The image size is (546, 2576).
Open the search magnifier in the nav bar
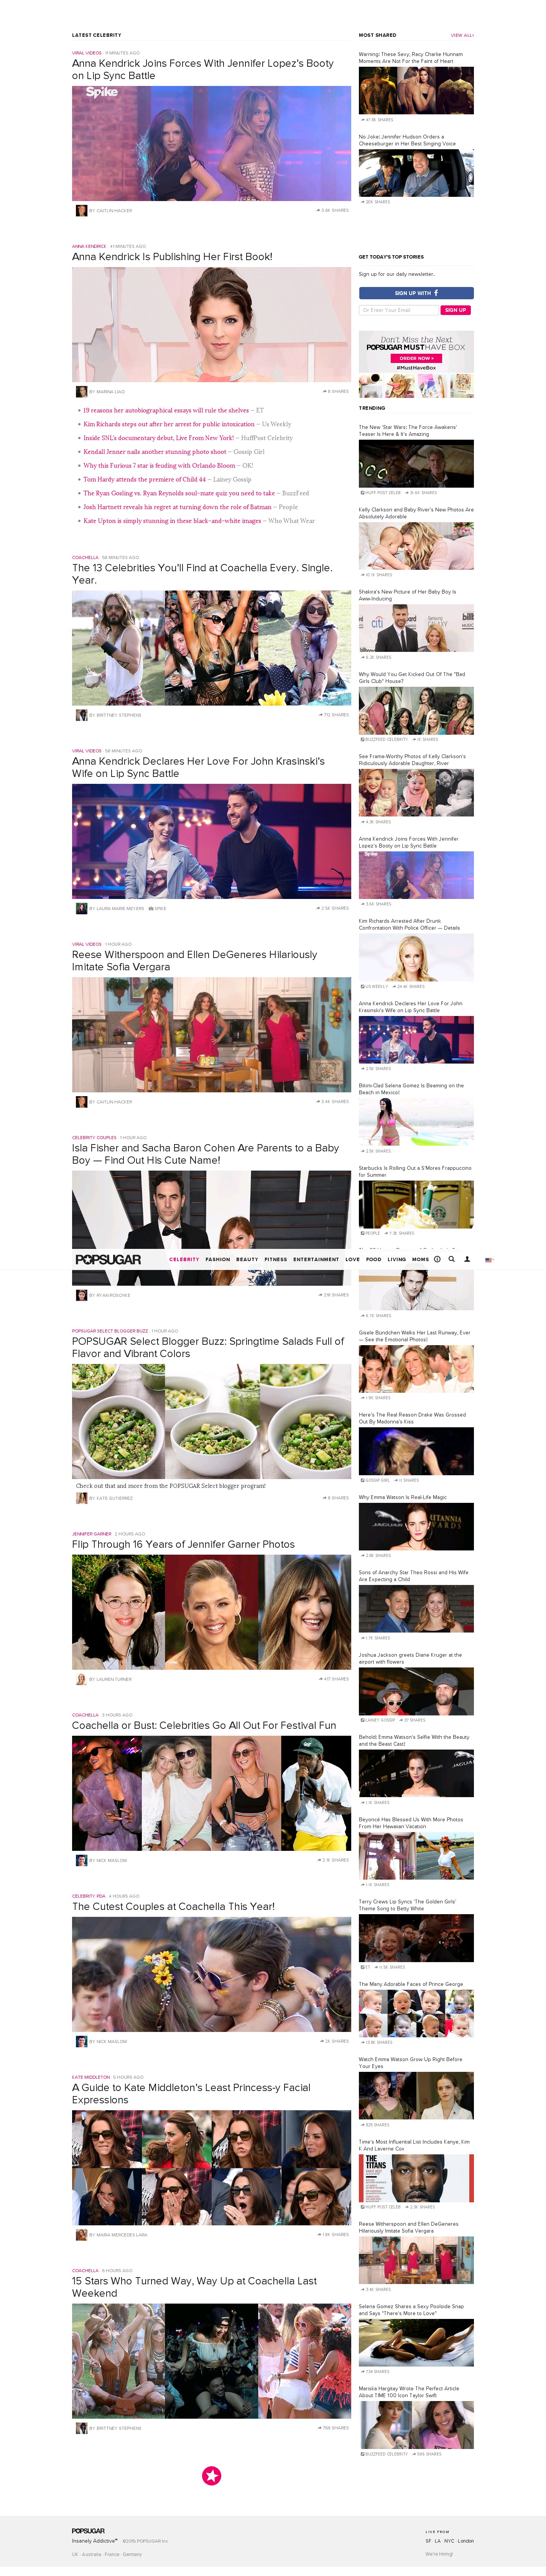(452, 1259)
